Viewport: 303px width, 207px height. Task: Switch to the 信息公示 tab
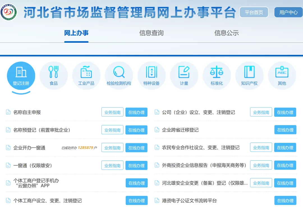click(226, 33)
